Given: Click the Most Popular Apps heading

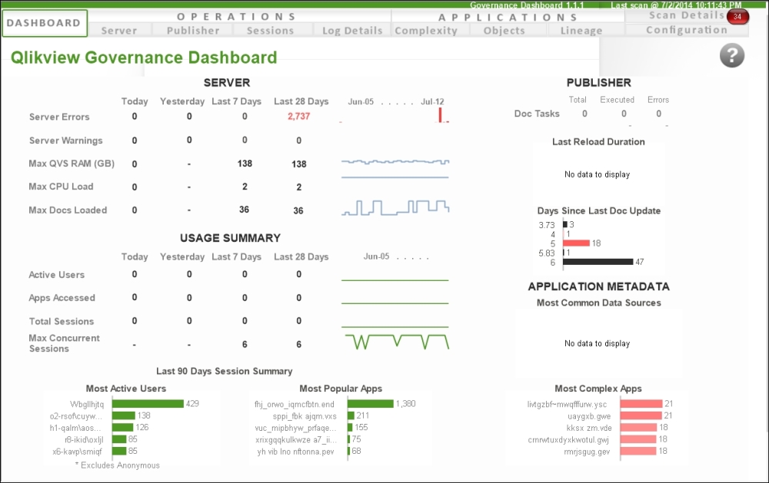Looking at the screenshot, I should point(341,389).
